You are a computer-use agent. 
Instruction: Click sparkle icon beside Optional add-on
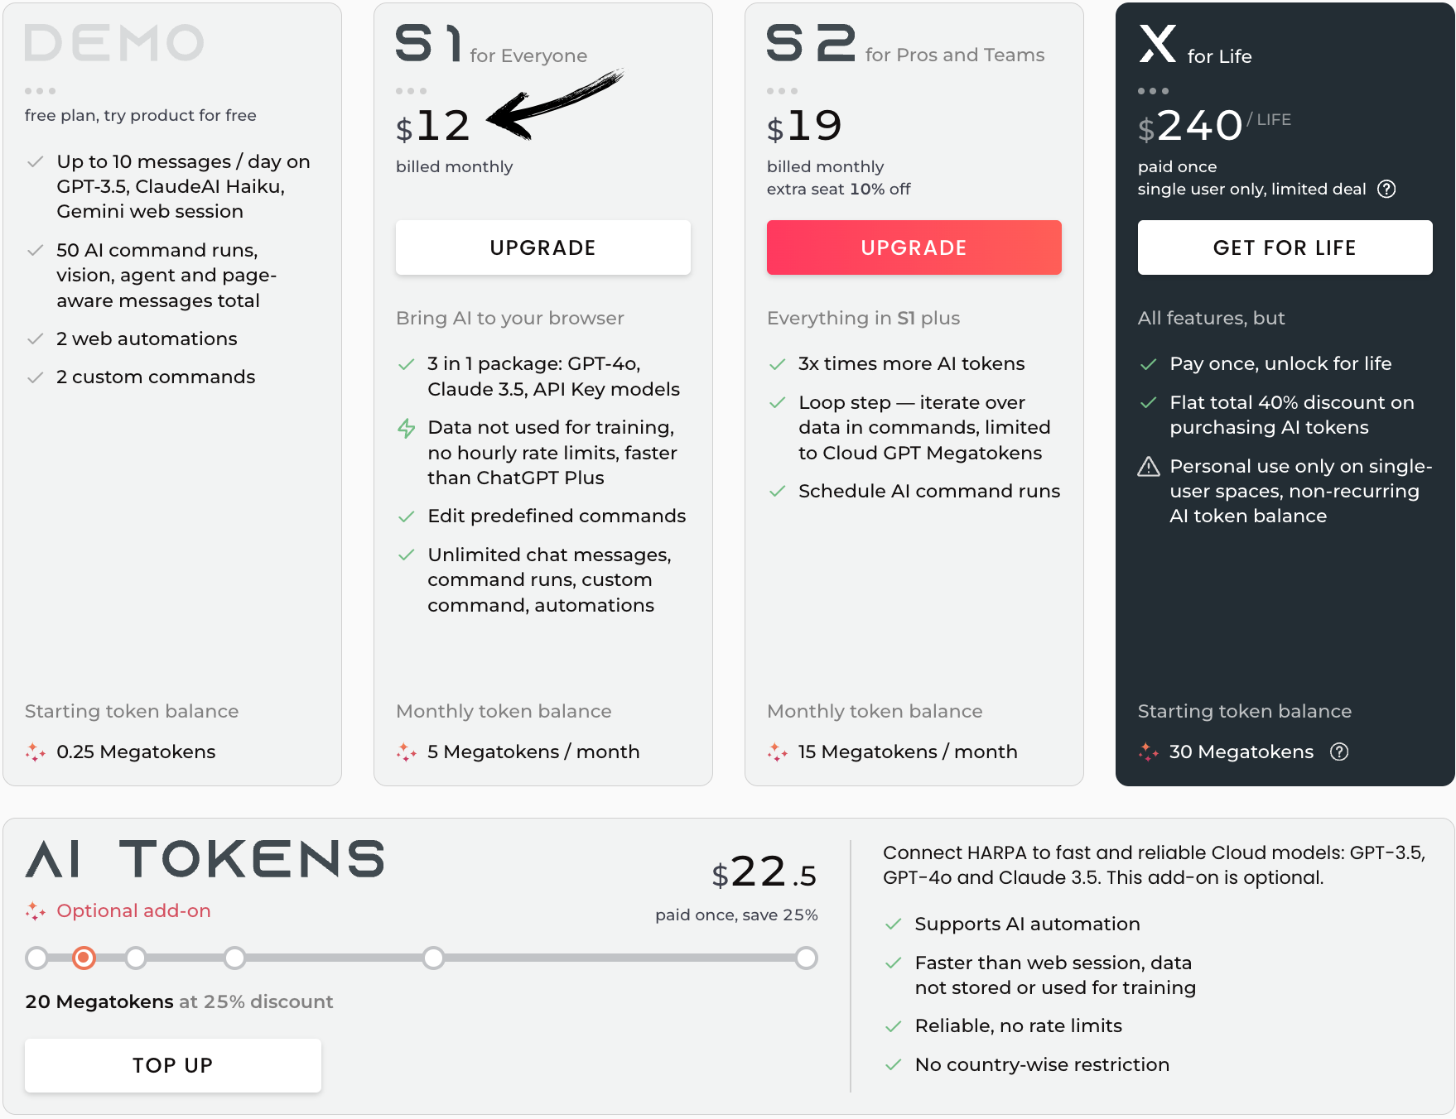coord(35,911)
